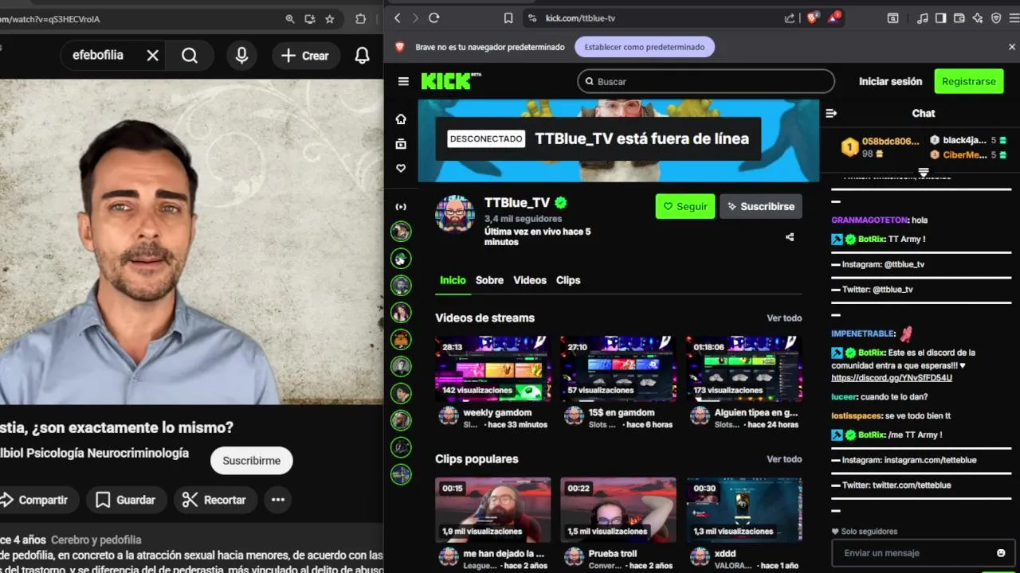Click the green Registrarse button
1020x573 pixels.
coord(968,81)
